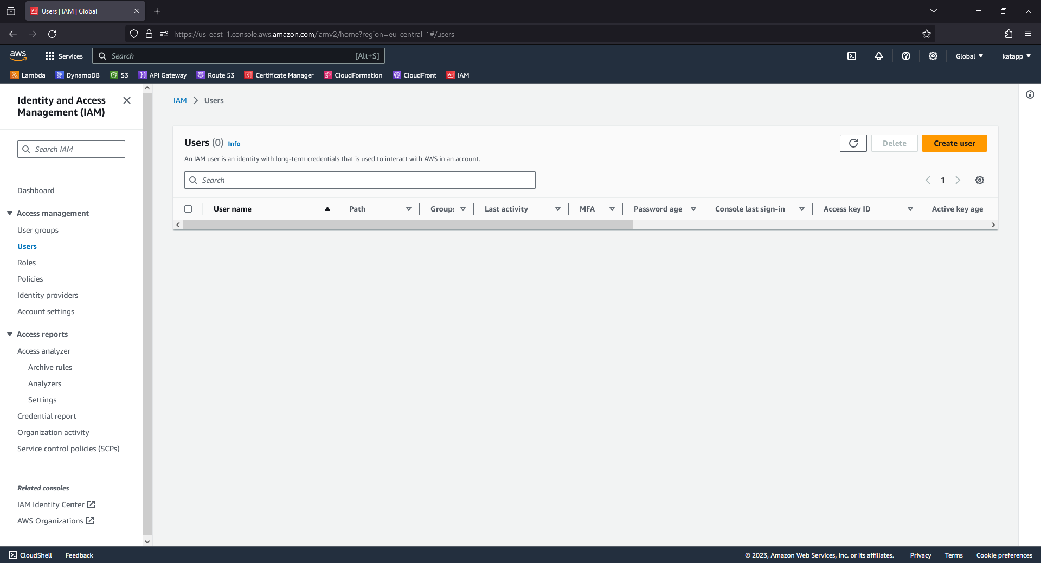Open CloudShell icon in top navigation
The height and width of the screenshot is (563, 1041).
[x=852, y=56]
